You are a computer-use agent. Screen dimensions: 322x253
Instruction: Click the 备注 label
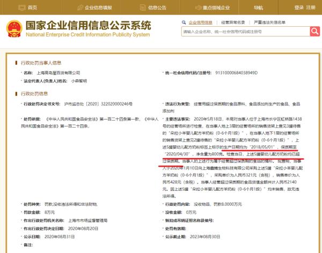pos(28,245)
